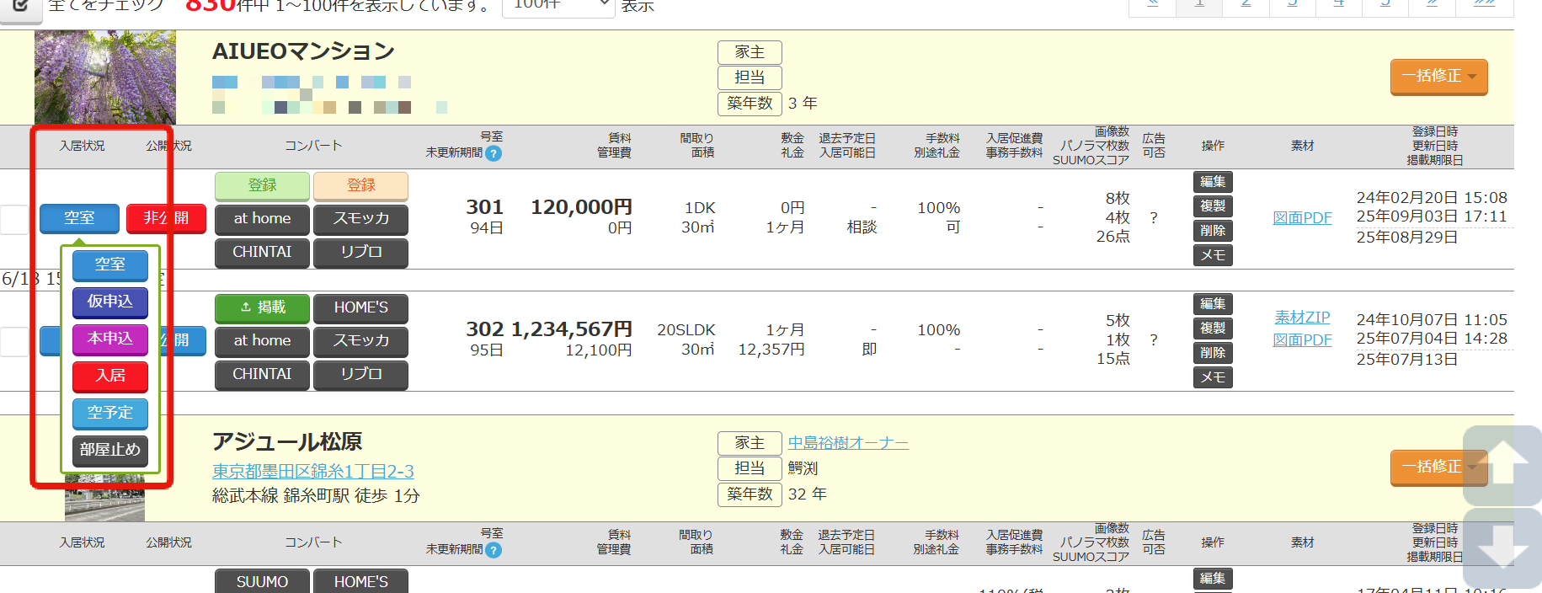Click the 掲載 upload button for room 302
Image resolution: width=1542 pixels, height=593 pixels.
[x=262, y=308]
